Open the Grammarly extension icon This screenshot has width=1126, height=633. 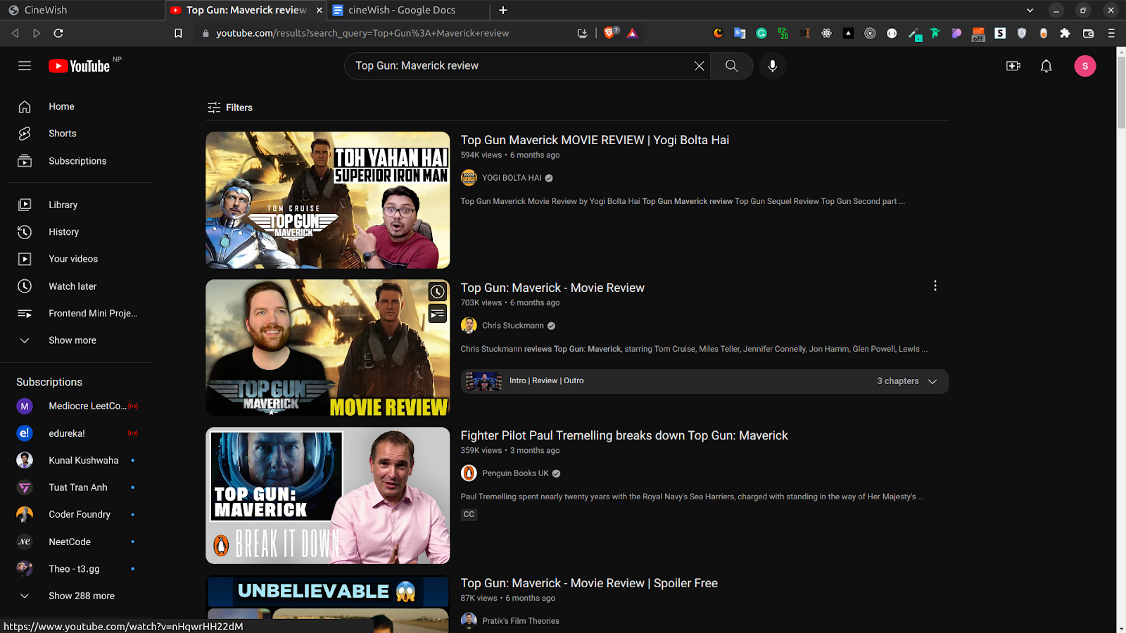click(x=761, y=33)
